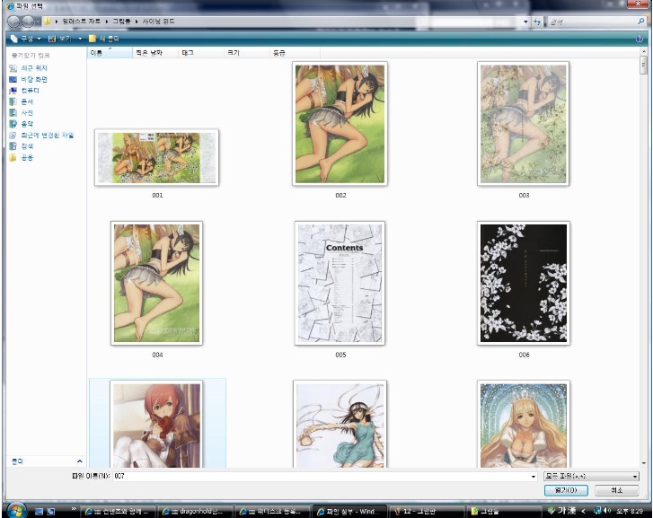653x518 pixels.
Task: Open the Organize (구성) dropdown menu
Action: (x=24, y=39)
